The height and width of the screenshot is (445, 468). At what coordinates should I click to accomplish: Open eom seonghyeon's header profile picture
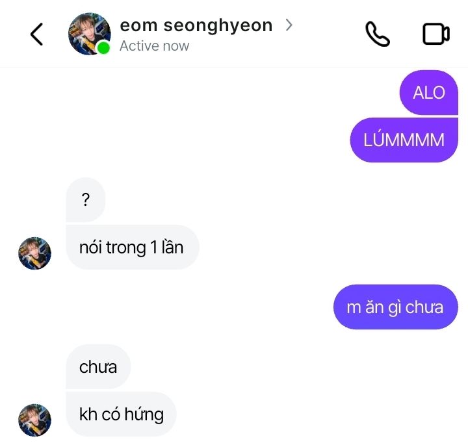coord(89,34)
